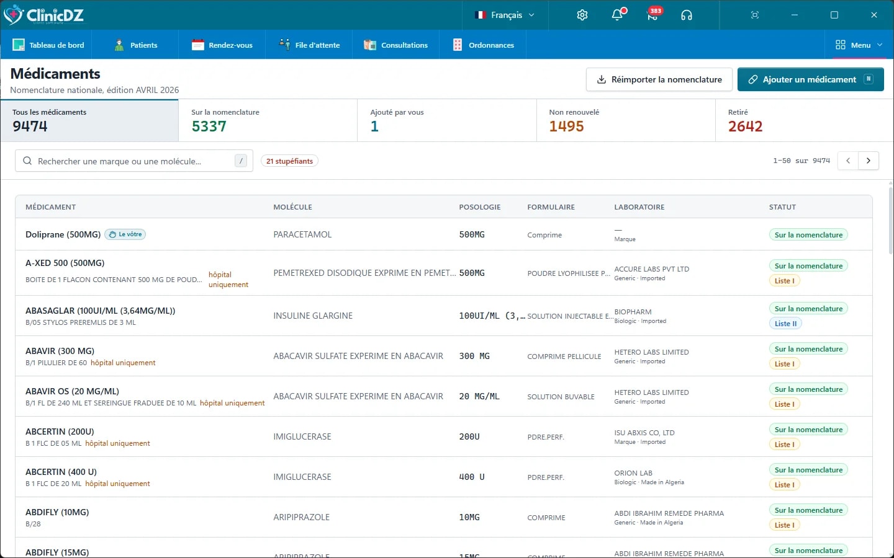The image size is (894, 558).
Task: Click the download icon in Réimporter button
Action: click(x=601, y=79)
